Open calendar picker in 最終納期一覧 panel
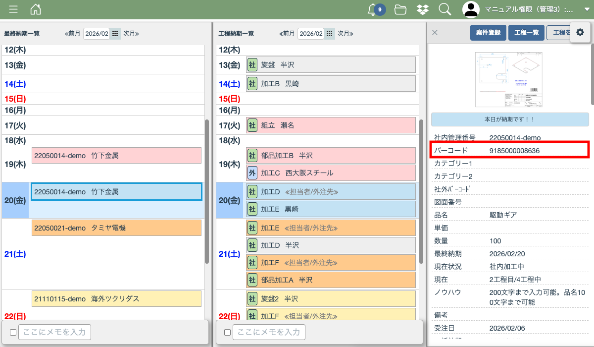 tap(115, 33)
